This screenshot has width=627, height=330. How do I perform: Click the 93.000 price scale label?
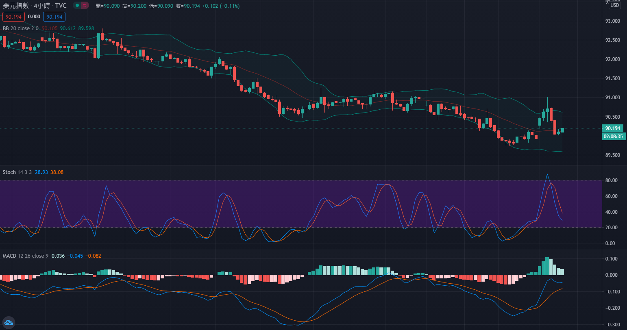(613, 21)
